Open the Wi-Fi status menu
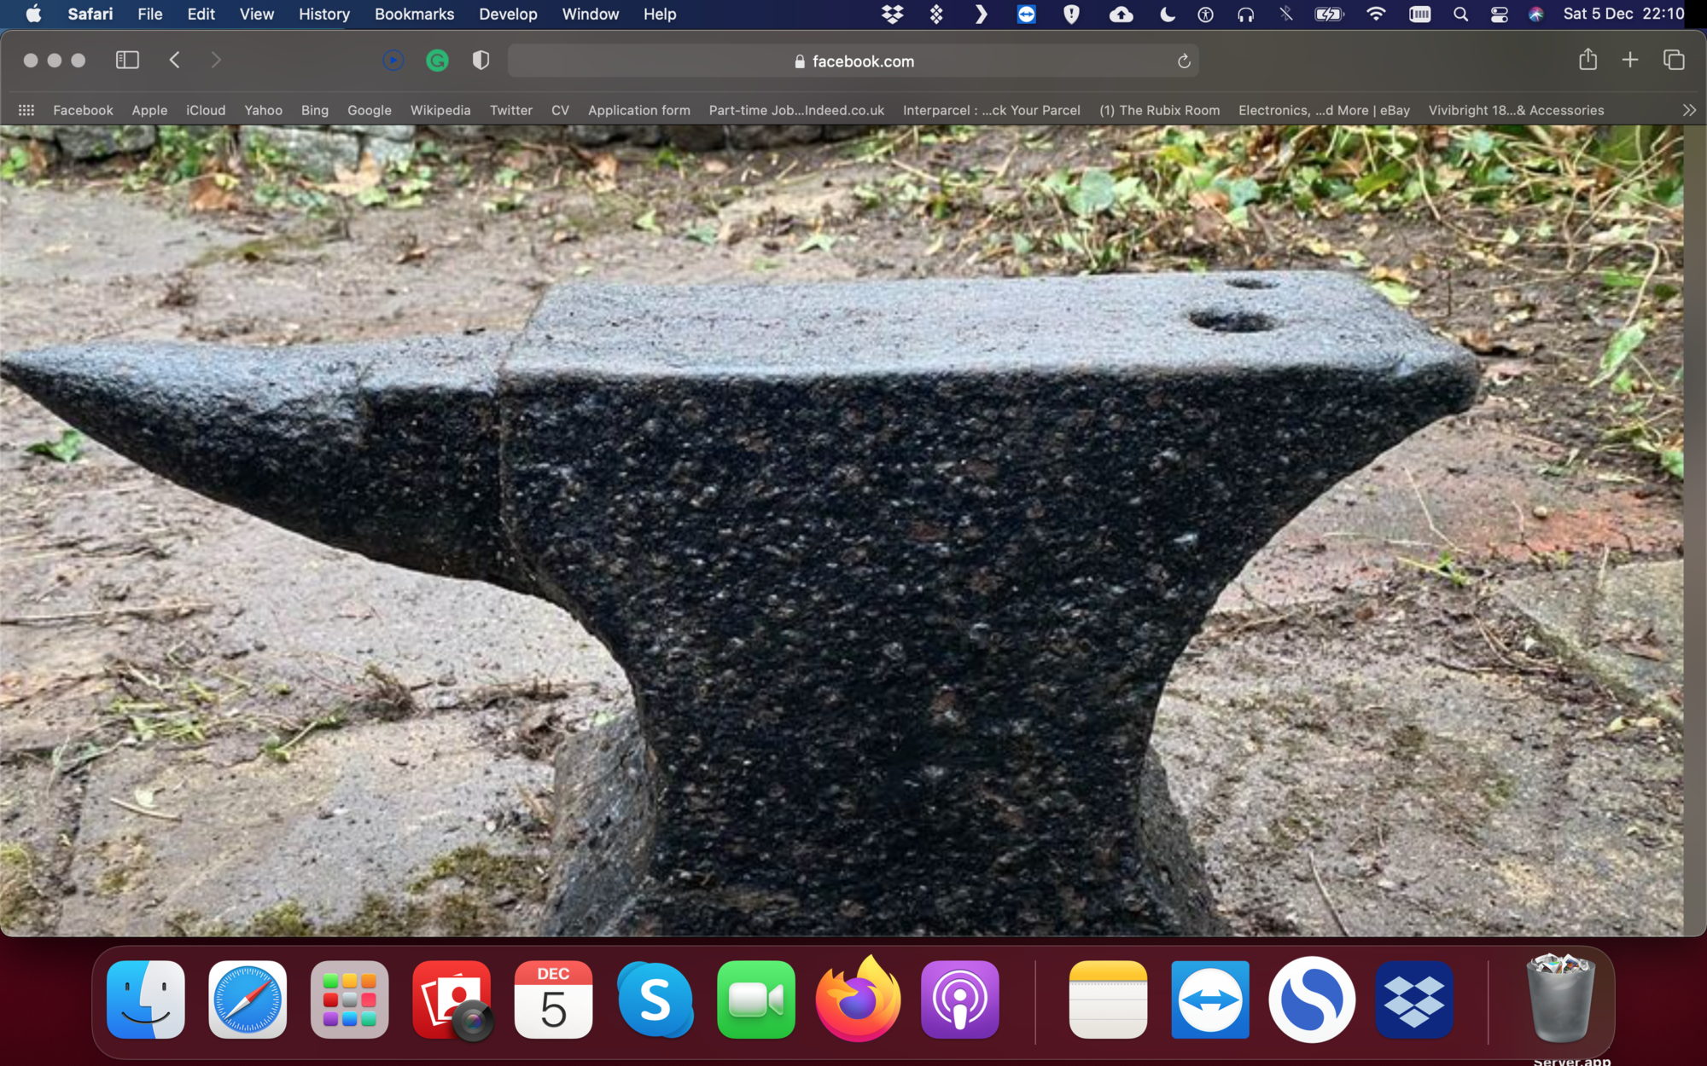1707x1066 pixels. pyautogui.click(x=1375, y=14)
